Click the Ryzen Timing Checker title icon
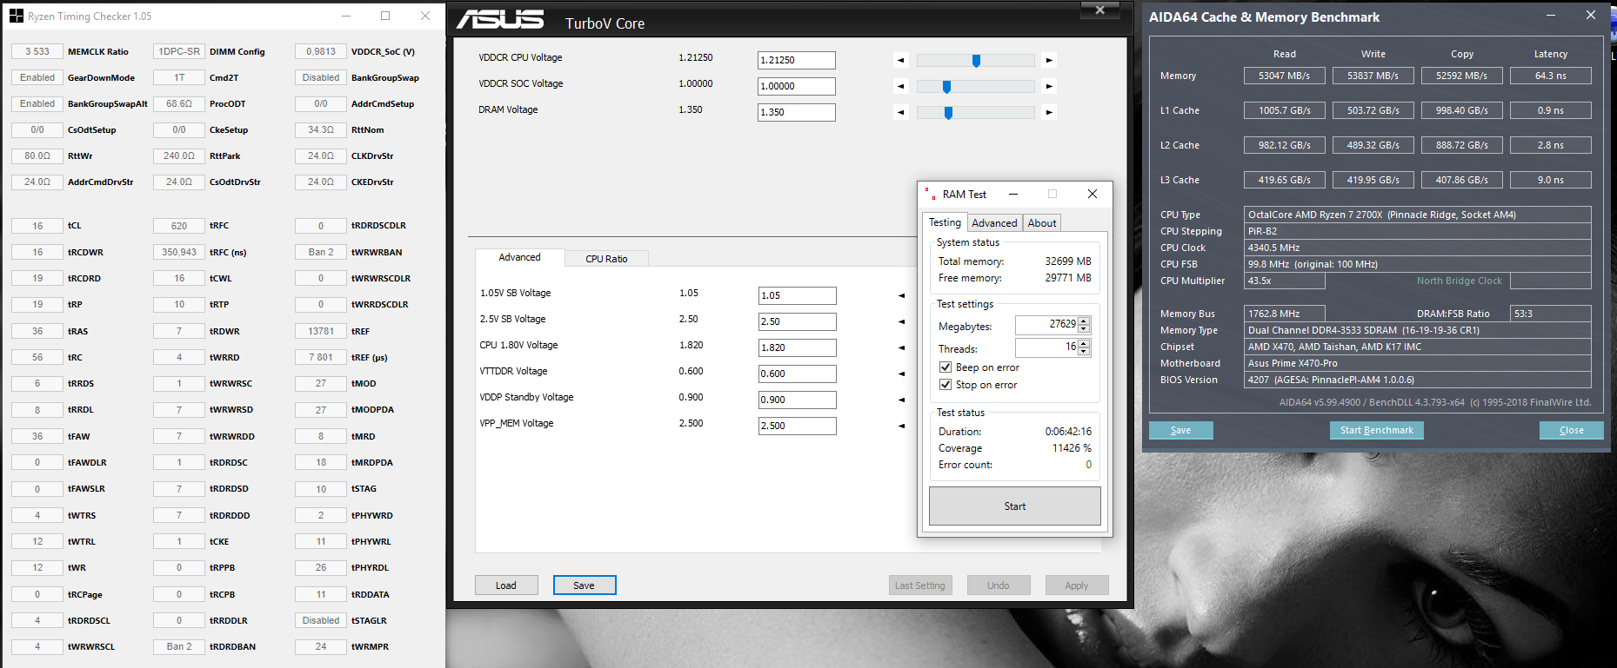 pyautogui.click(x=17, y=16)
